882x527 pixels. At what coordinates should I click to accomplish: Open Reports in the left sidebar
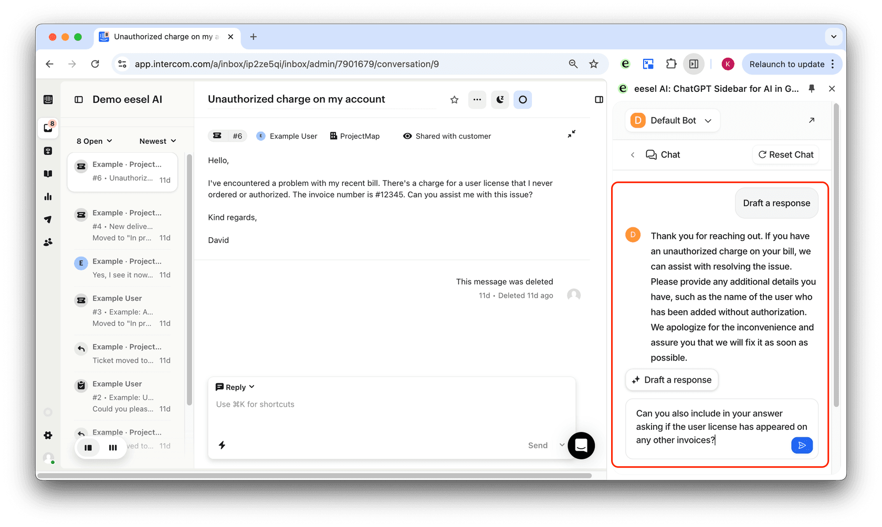click(x=48, y=197)
